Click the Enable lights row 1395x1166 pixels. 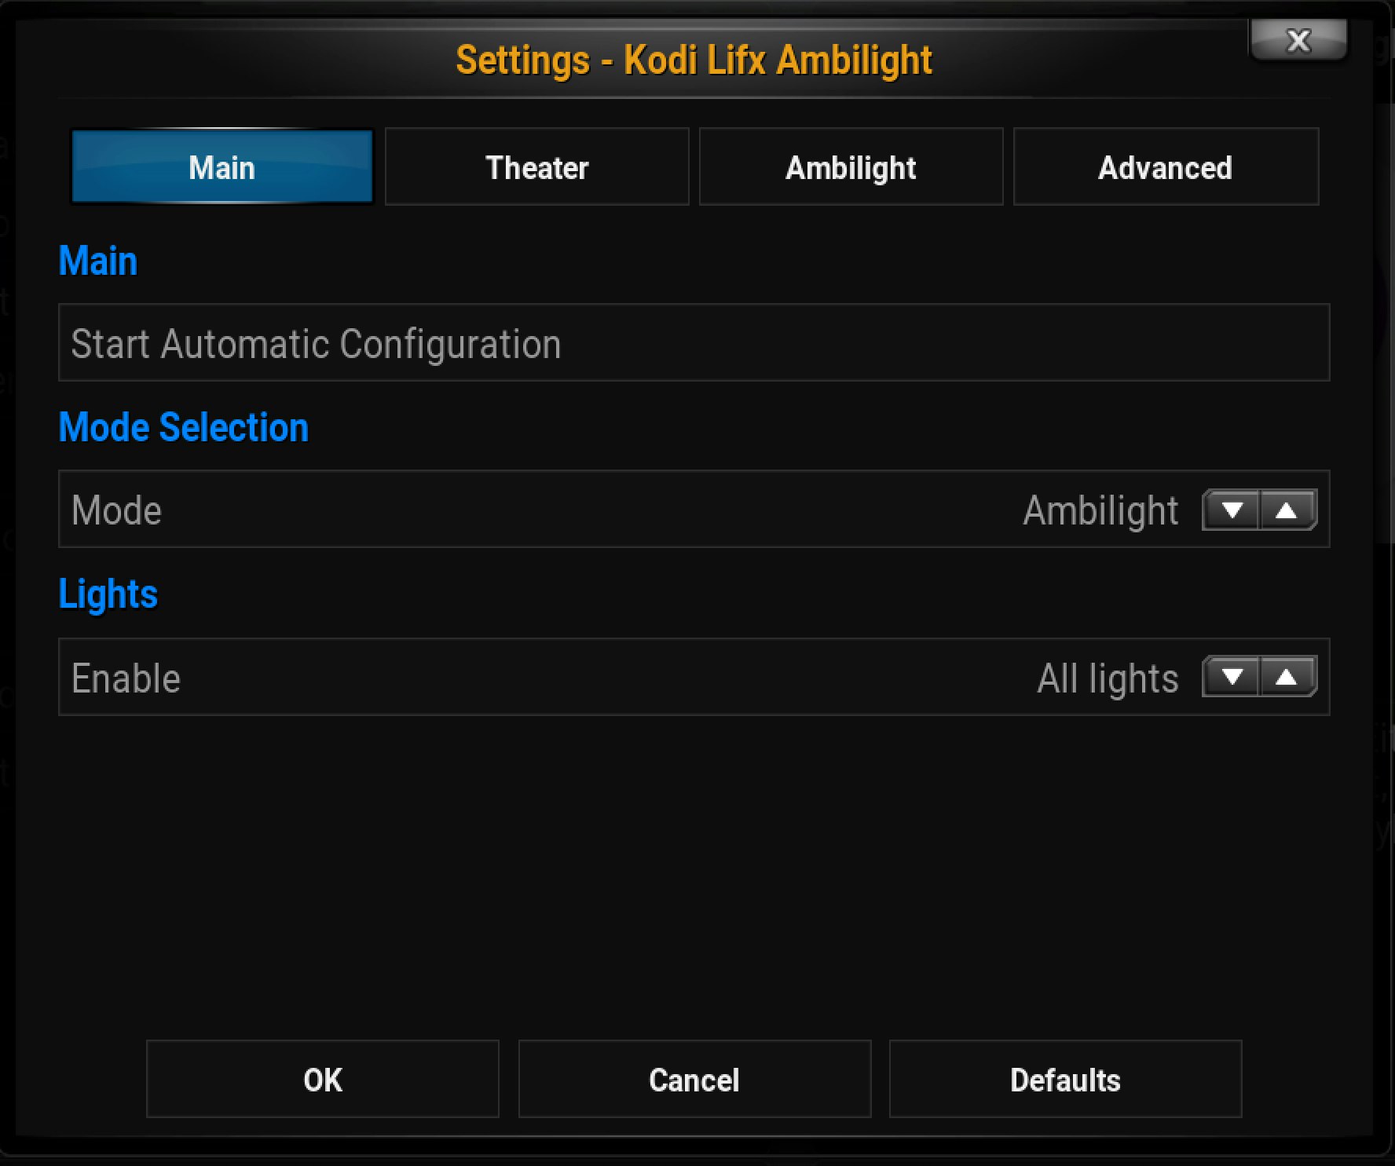pos(550,677)
